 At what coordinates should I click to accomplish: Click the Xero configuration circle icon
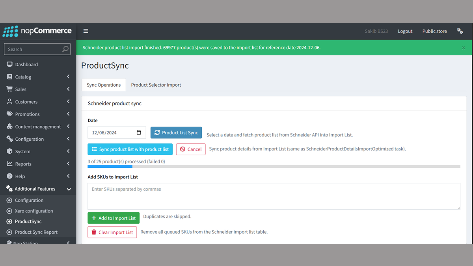click(9, 211)
